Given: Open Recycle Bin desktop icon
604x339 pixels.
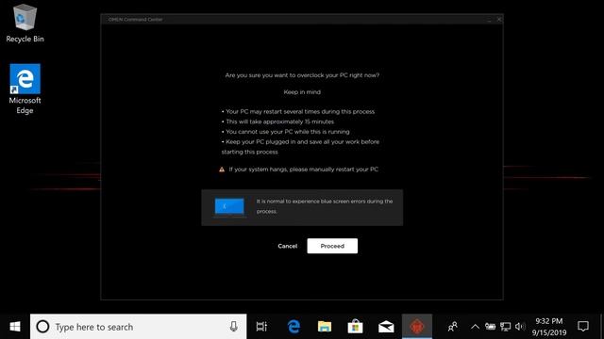Looking at the screenshot, I should 25,23.
